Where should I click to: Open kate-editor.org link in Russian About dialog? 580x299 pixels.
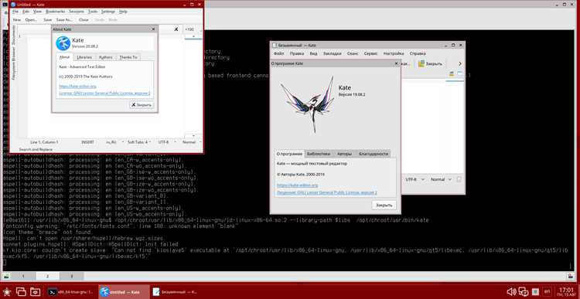click(298, 185)
